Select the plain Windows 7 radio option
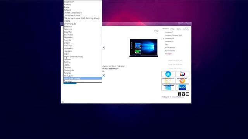 tap(169, 32)
